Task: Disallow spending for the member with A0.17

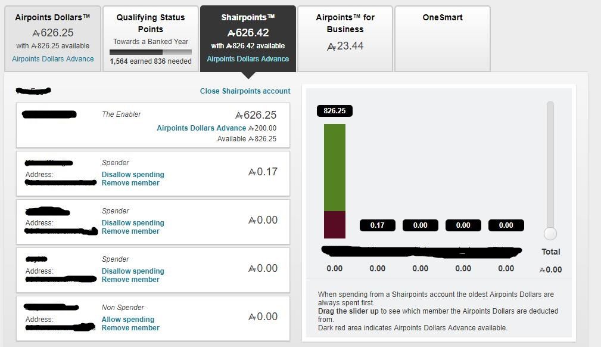Action: pos(133,174)
